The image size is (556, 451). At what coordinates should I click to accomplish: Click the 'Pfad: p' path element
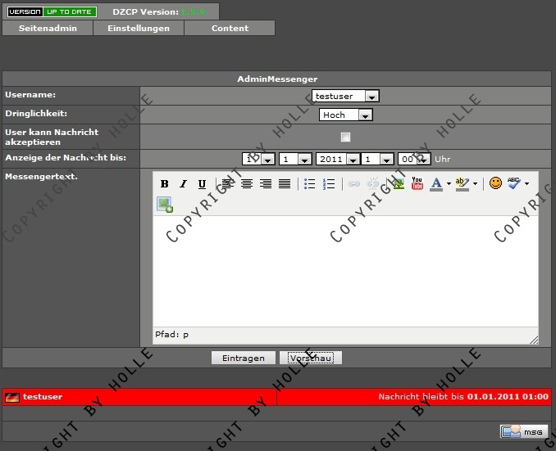171,335
